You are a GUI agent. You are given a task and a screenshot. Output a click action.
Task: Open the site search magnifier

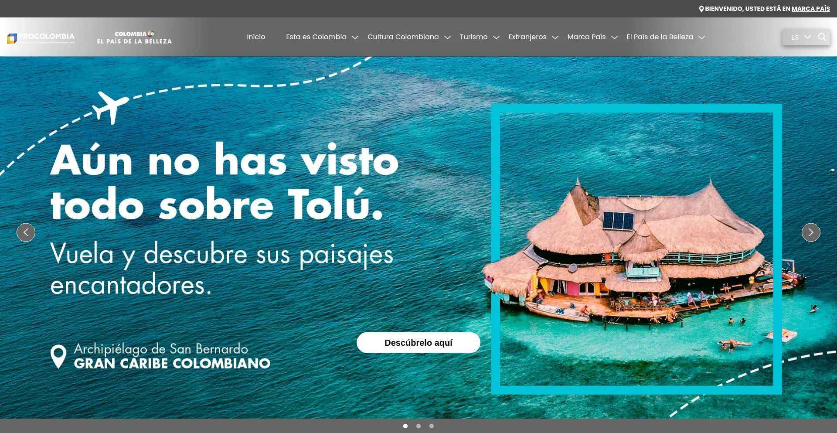pos(822,37)
